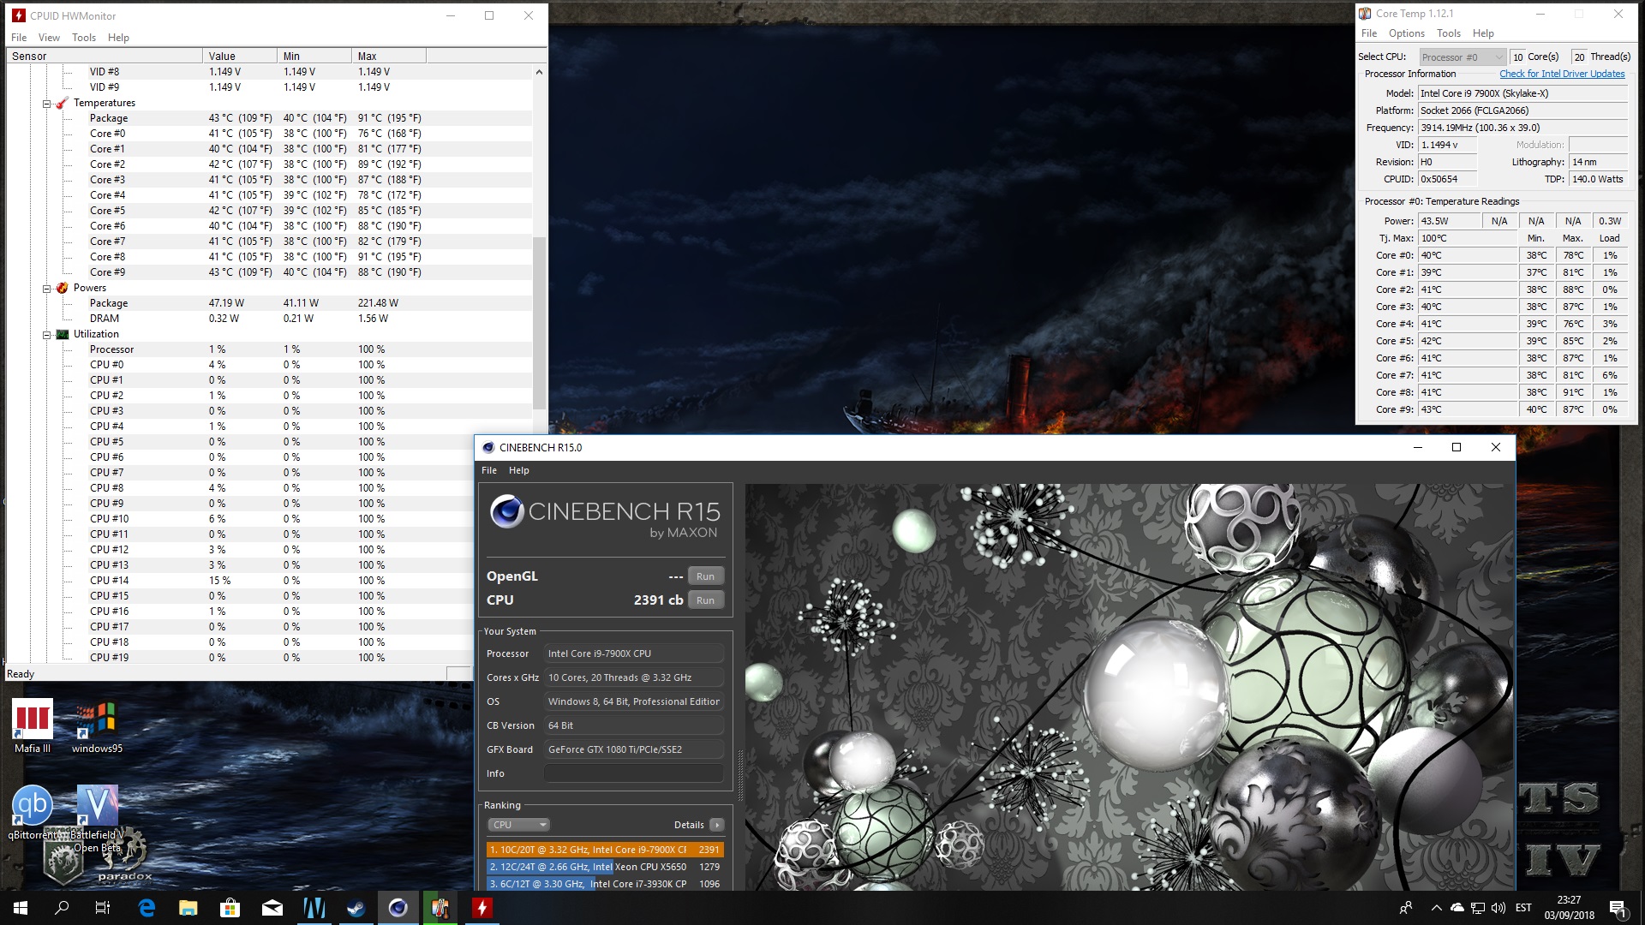The width and height of the screenshot is (1645, 925).
Task: Click the Core Temp model field
Action: (x=1522, y=93)
